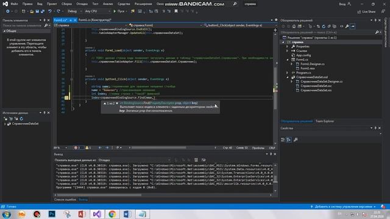Open the Вид menu
Image resolution: width=390 pixels, height=219 pixels.
[x=40, y=4]
